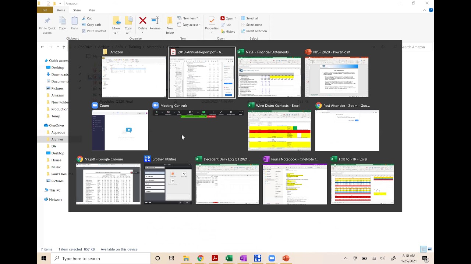The height and width of the screenshot is (264, 471).
Task: Switch to NYSF 2020 PowerPoint thumbnail
Action: click(x=337, y=73)
